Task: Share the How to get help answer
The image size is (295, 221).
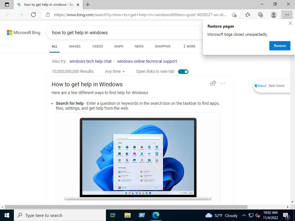Action: 213,83
